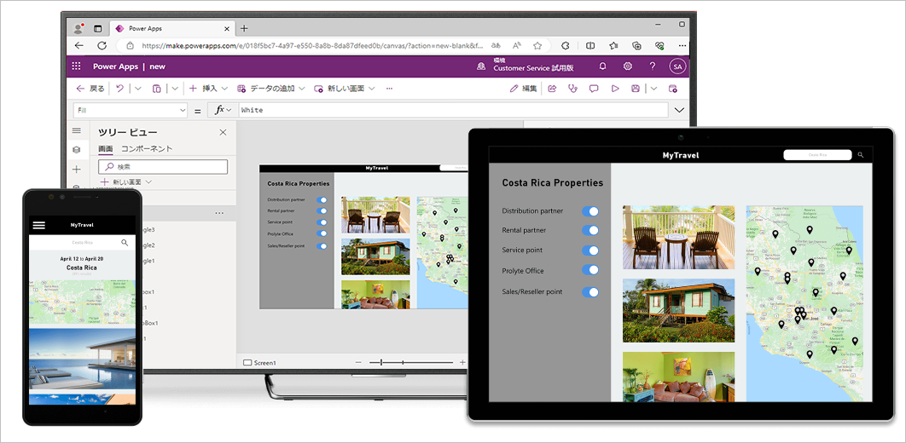Toggle the hamburger menu in left rail
The height and width of the screenshot is (443, 906).
point(76,131)
